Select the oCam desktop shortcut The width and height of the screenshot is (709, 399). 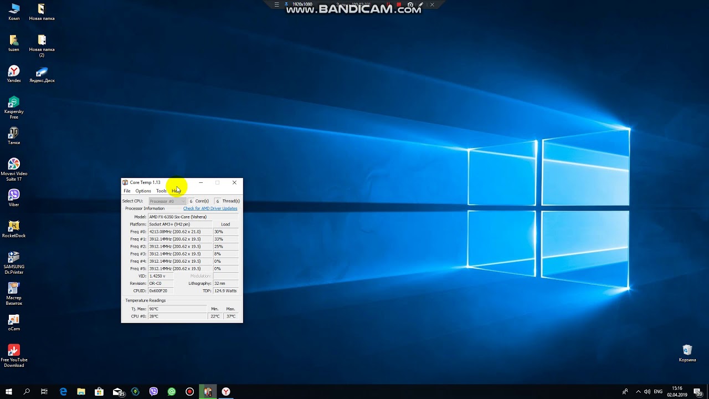14,323
